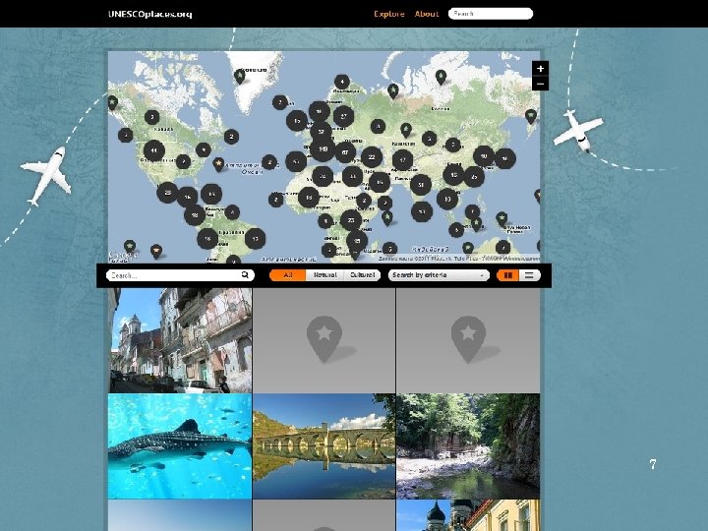Screen dimensions: 708x531
Task: Select the pin marker on Kamchatka
Action: point(531,116)
